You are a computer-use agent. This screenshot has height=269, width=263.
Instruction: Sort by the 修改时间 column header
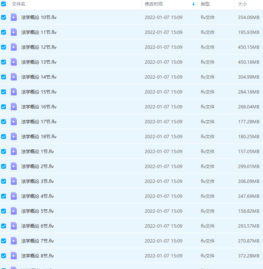(x=154, y=4)
